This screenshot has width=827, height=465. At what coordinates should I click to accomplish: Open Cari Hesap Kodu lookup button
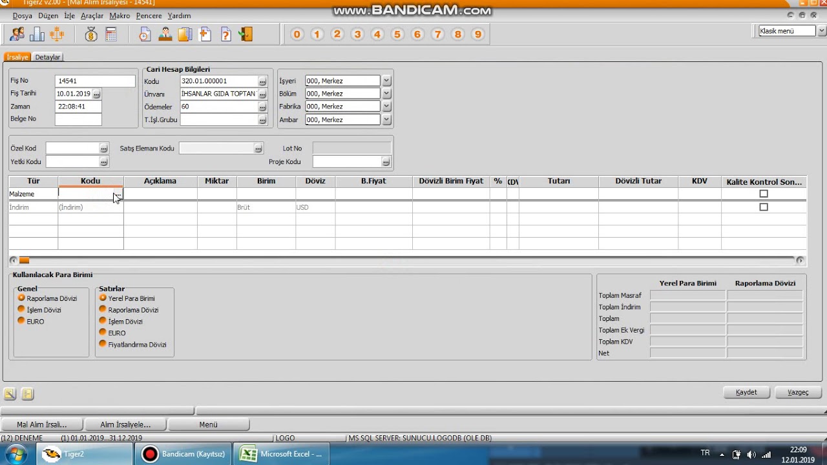[262, 81]
